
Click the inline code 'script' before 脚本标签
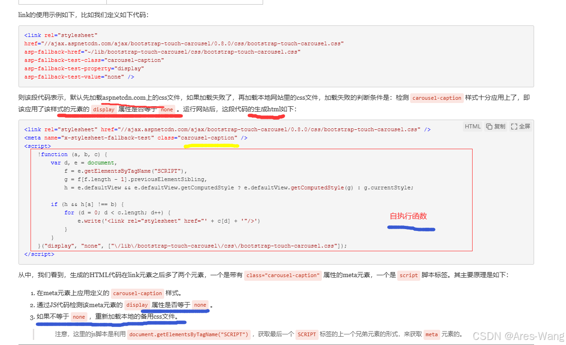click(x=409, y=275)
